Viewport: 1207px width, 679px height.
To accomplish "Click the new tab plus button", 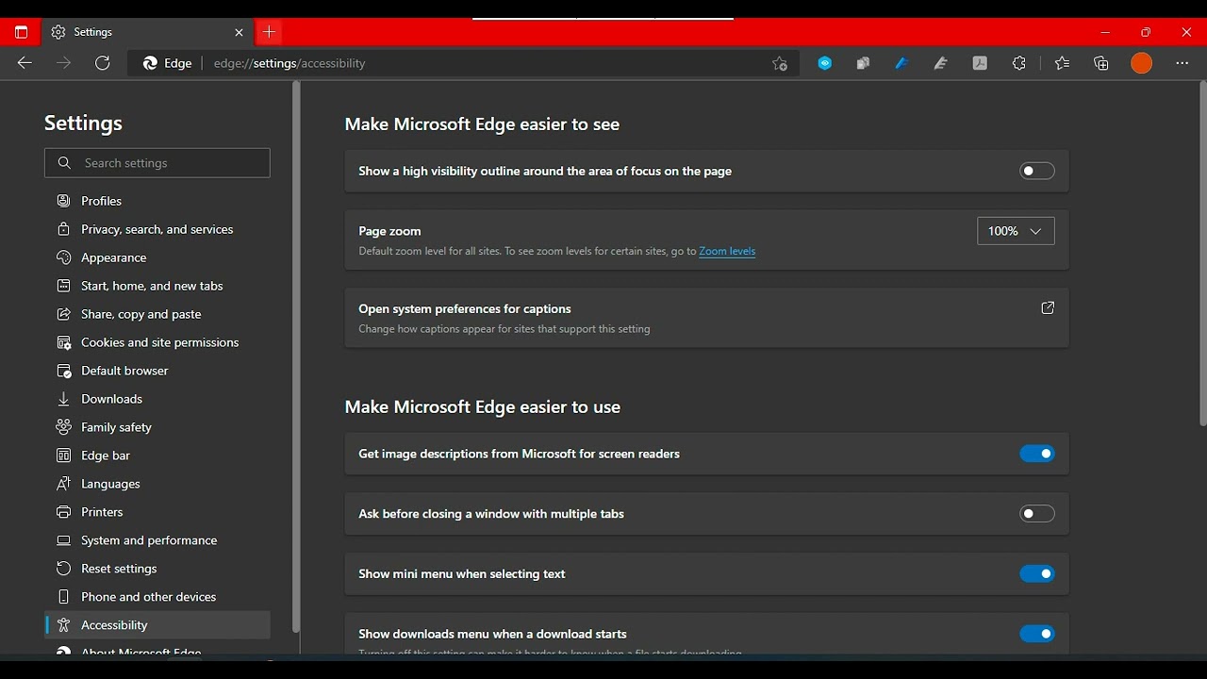I will tap(269, 32).
